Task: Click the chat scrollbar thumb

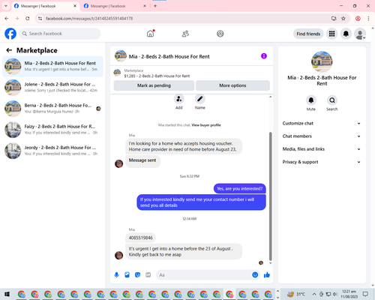Action: 270,196
